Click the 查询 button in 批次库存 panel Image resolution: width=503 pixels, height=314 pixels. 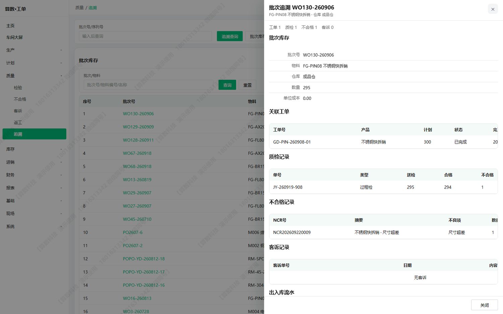click(x=227, y=85)
